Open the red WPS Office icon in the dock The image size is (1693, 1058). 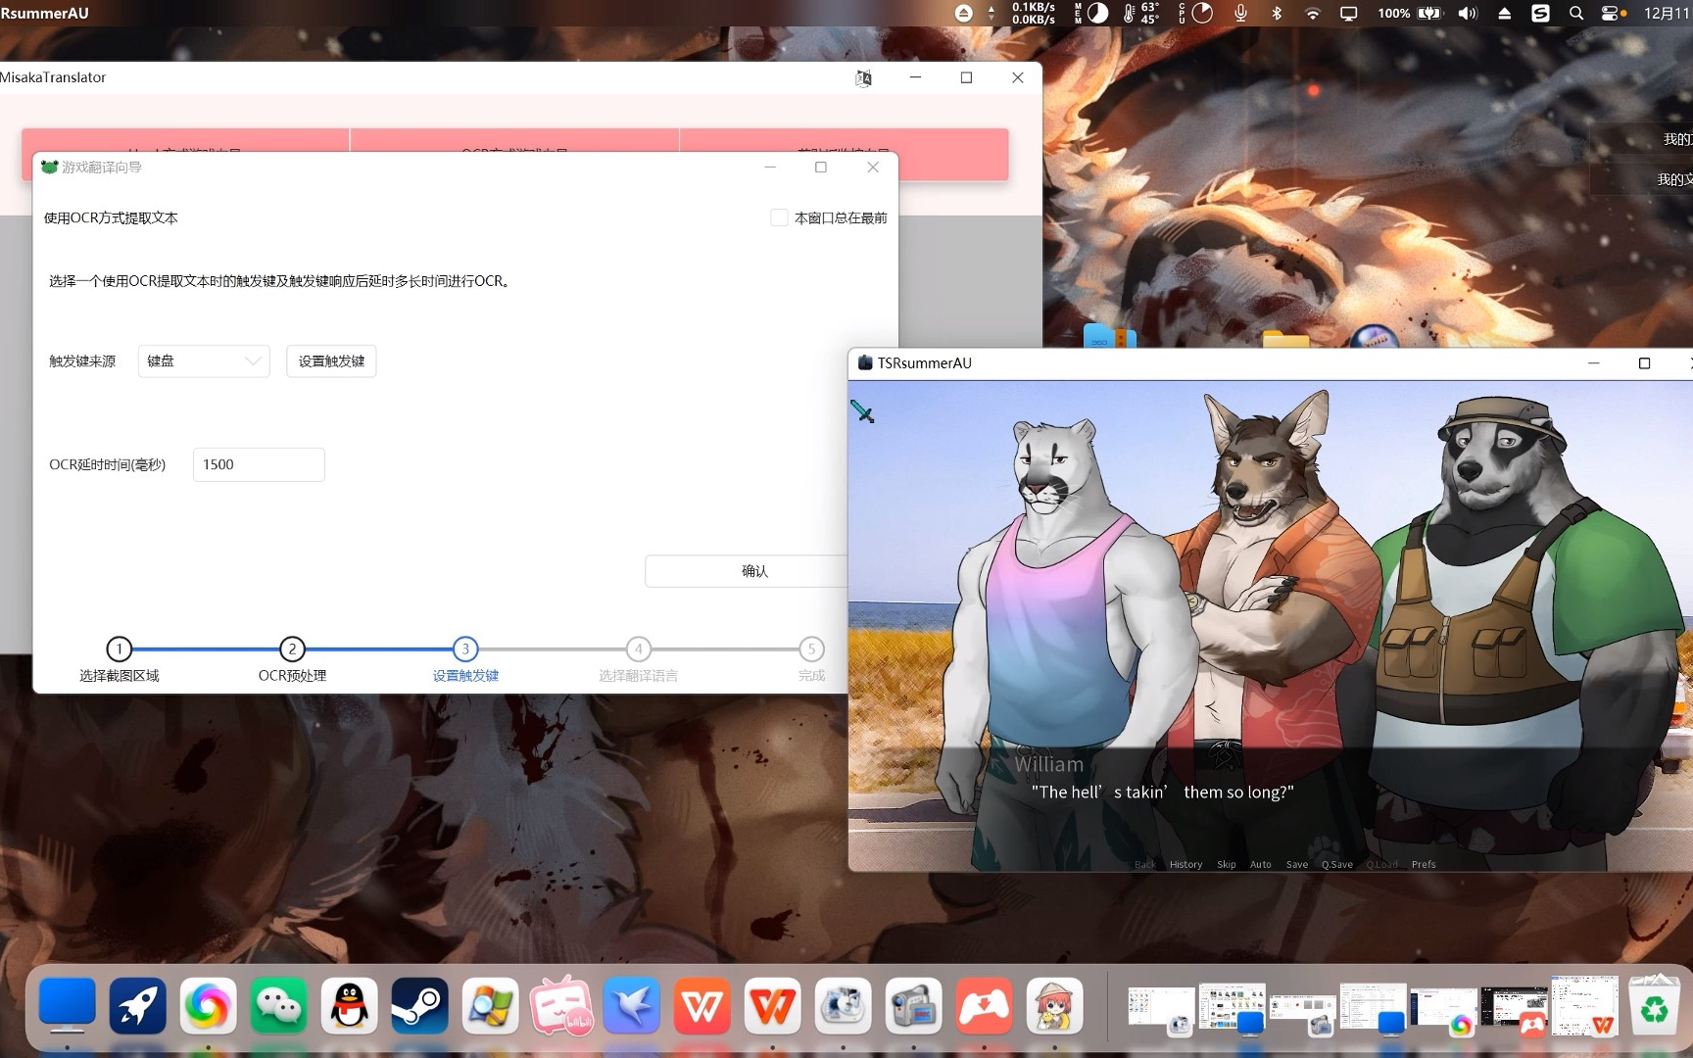pos(702,1006)
